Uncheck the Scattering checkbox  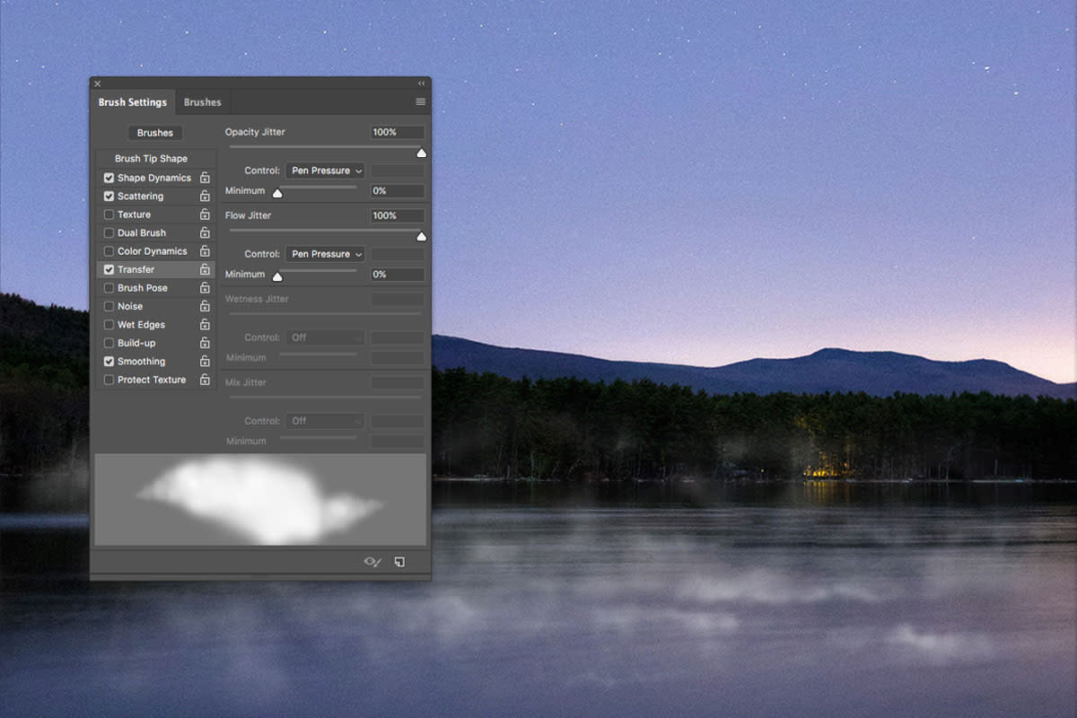(109, 196)
